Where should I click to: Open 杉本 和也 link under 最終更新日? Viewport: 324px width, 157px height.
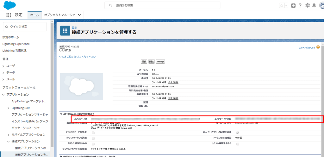(173, 98)
